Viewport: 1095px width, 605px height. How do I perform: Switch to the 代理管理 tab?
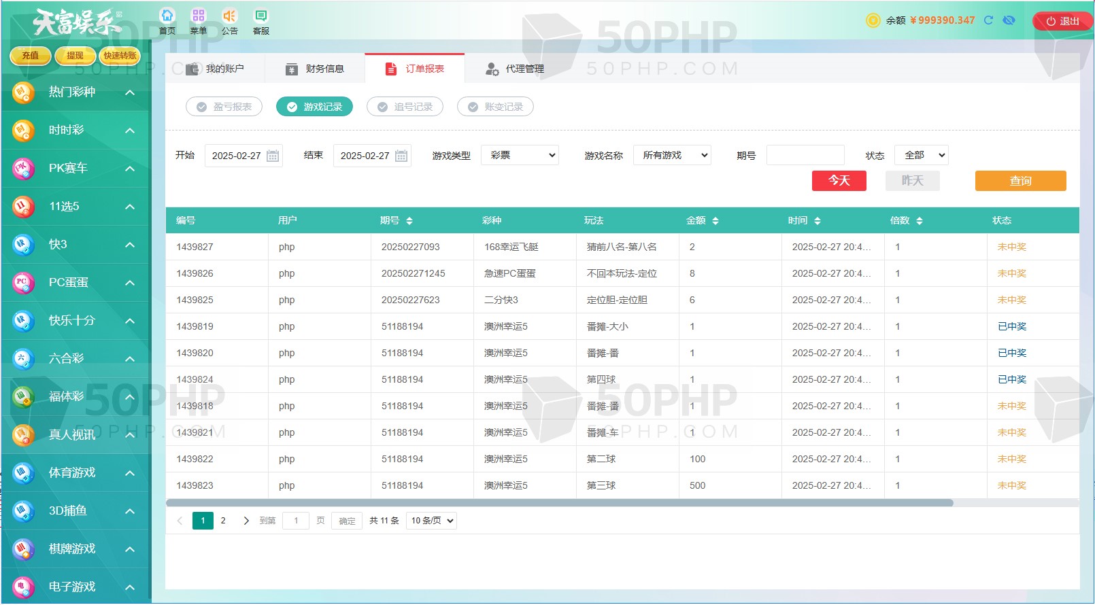point(515,69)
